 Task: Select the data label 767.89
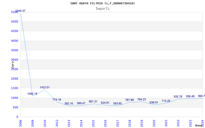(129, 100)
